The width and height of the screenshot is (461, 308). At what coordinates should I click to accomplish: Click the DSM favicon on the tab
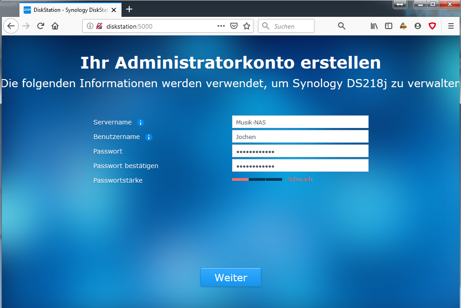(27, 10)
